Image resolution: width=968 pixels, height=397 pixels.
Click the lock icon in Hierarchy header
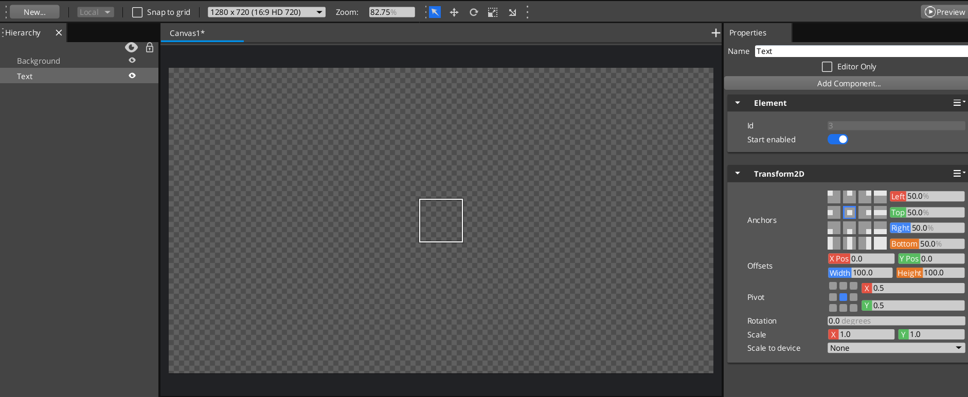pos(150,47)
